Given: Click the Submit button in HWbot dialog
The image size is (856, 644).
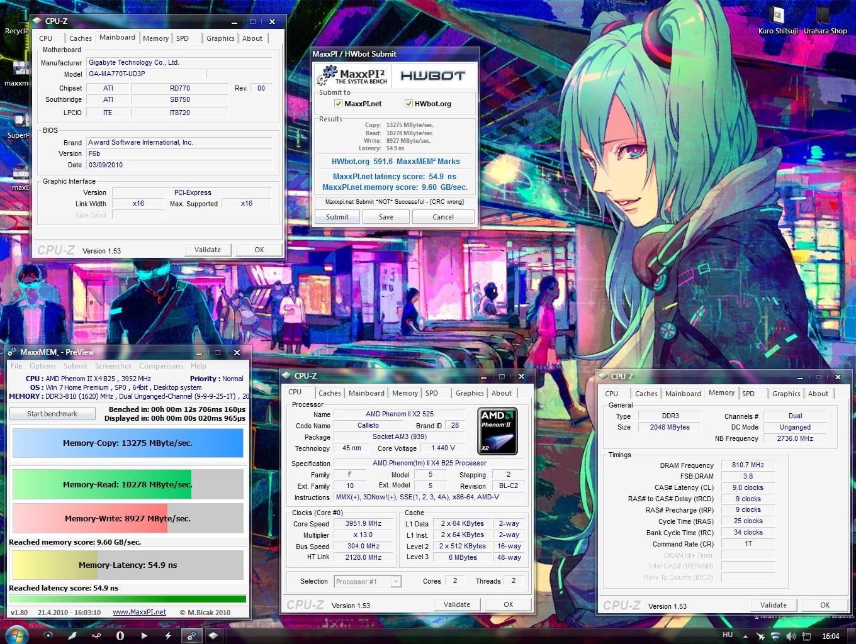Looking at the screenshot, I should pyautogui.click(x=337, y=217).
